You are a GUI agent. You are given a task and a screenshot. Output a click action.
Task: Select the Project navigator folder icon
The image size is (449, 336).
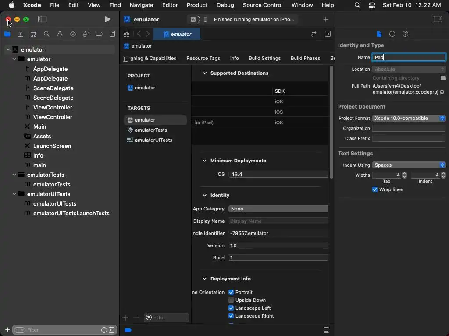click(7, 34)
